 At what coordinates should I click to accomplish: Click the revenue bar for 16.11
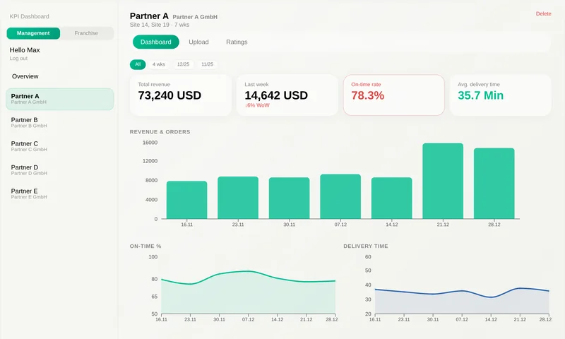click(x=186, y=200)
